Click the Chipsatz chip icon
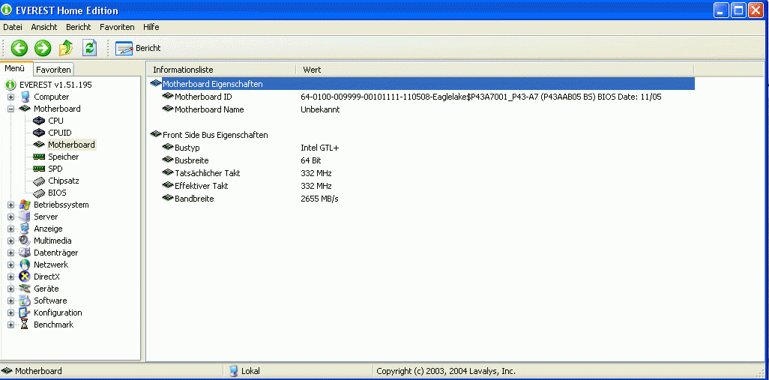 (x=39, y=181)
